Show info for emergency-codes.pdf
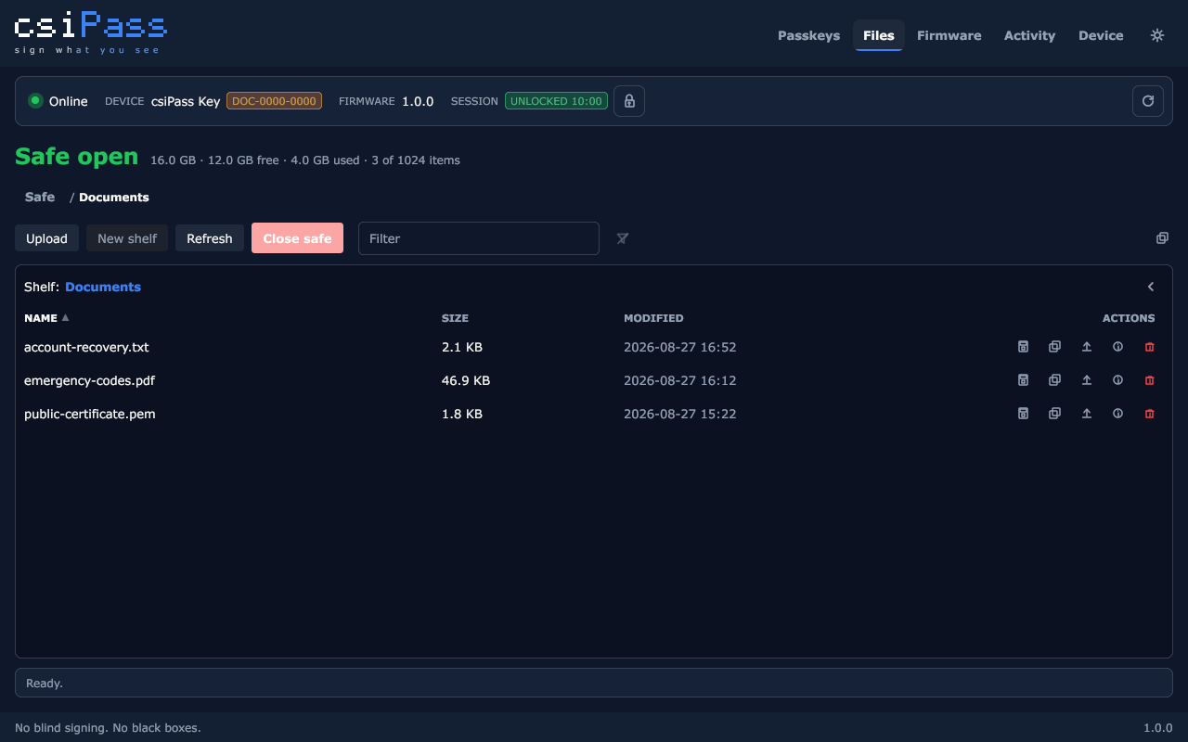The width and height of the screenshot is (1188, 742). coord(1117,380)
